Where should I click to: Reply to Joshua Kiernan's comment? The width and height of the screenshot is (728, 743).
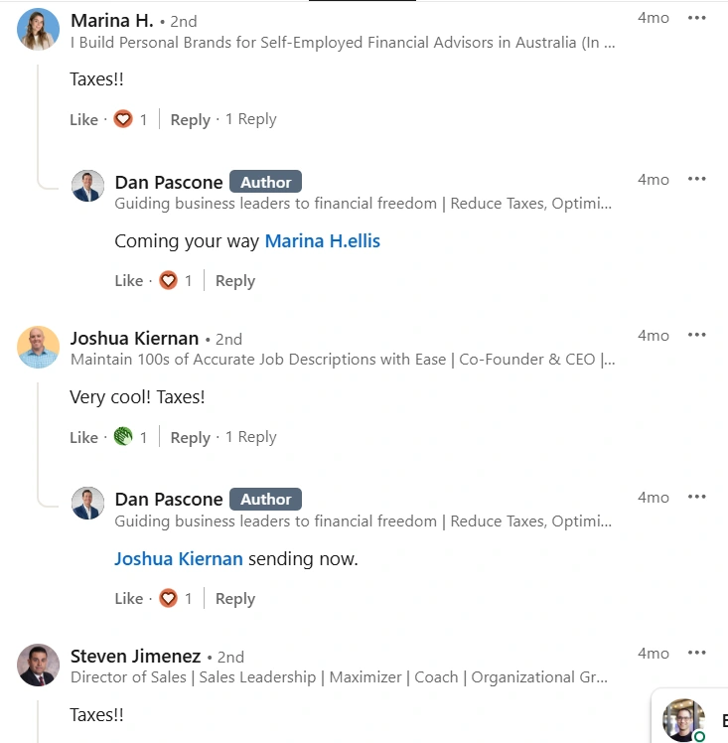pyautogui.click(x=190, y=437)
